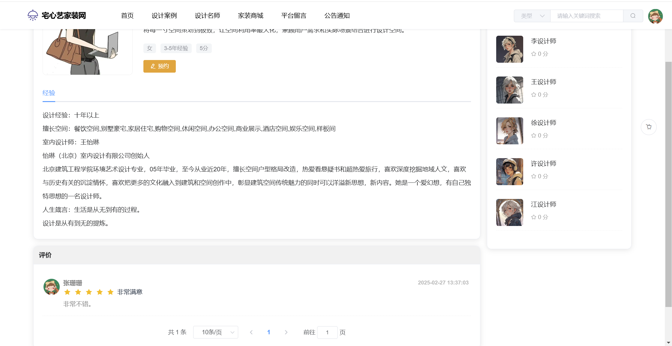Screen dimensions: 672x346
Task: Open the floating shopping cart icon
Action: click(649, 127)
